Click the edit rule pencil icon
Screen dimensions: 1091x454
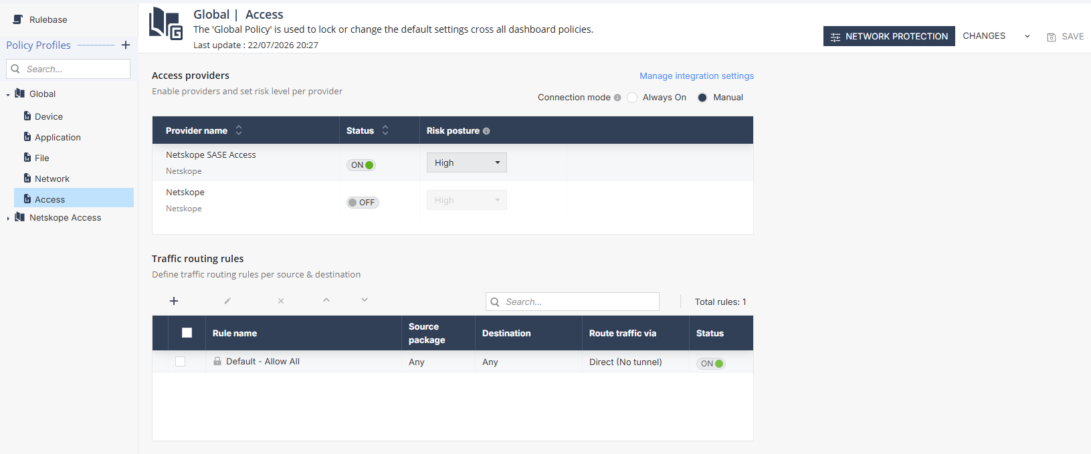pyautogui.click(x=227, y=301)
